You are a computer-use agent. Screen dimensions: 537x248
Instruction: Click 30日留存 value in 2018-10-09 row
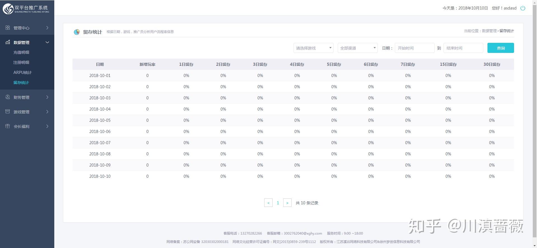coord(492,165)
